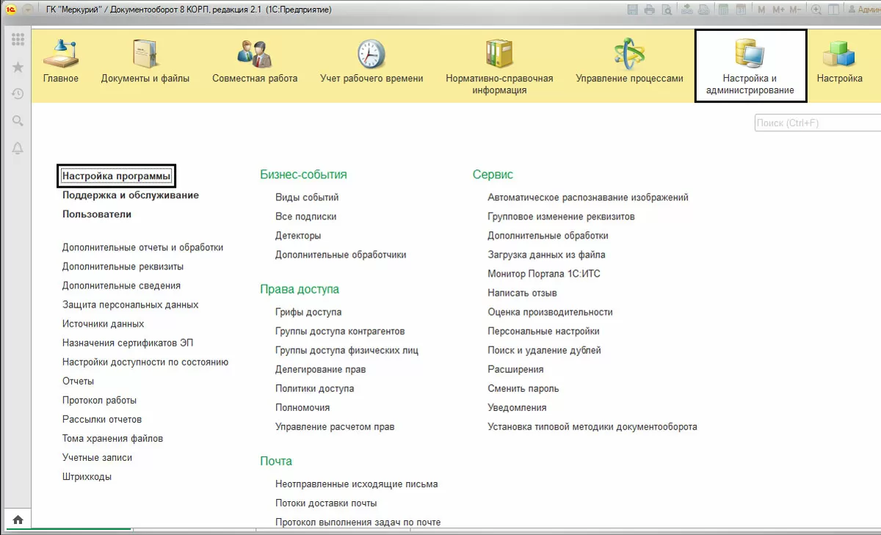Open Грифы доступа link

click(x=308, y=312)
